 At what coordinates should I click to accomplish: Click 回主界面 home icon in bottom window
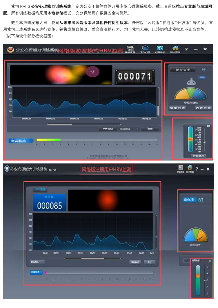pyautogui.click(x=190, y=168)
